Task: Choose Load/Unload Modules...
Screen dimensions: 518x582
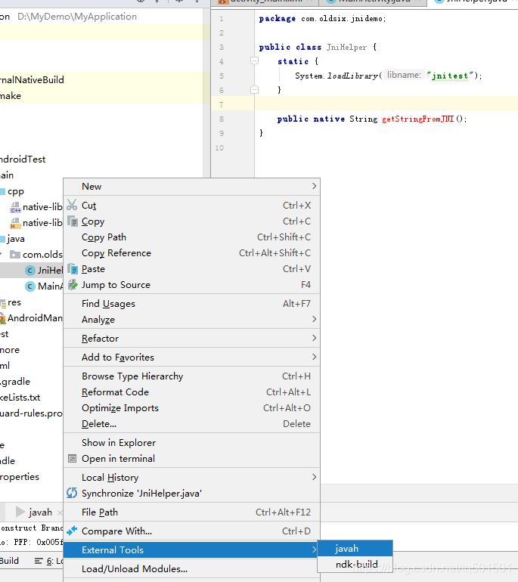Action: pyautogui.click(x=191, y=568)
